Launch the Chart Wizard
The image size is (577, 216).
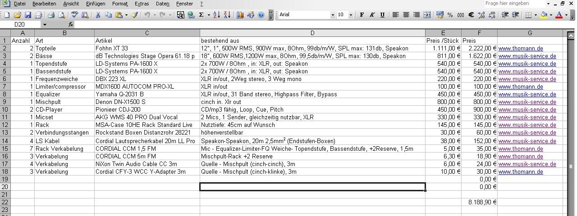pyautogui.click(x=240, y=15)
